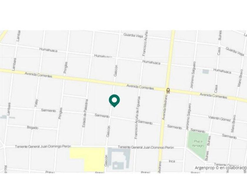Open the Argenprop copyright attribution link
Image resolution: width=247 pixels, height=185 pixels.
pos(221,168)
